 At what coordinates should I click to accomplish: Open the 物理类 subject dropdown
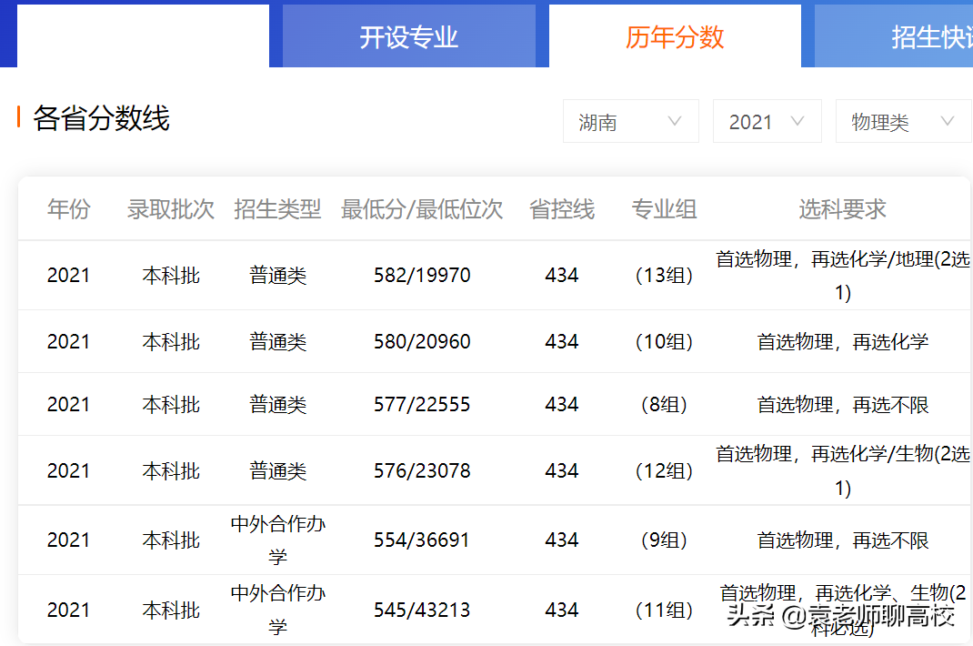(x=902, y=121)
